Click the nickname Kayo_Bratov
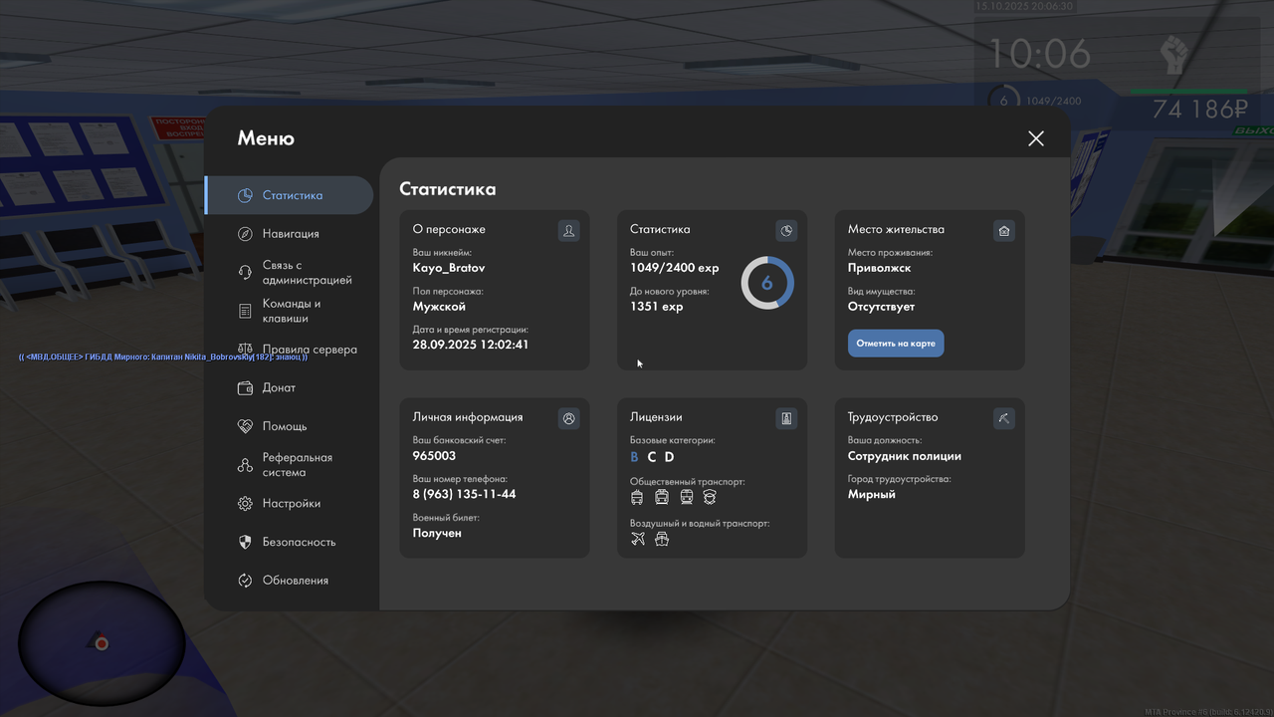This screenshot has height=717, width=1274. (x=449, y=268)
